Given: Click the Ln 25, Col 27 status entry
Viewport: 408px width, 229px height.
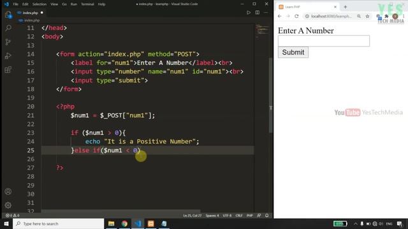Looking at the screenshot, I should tap(193, 216).
